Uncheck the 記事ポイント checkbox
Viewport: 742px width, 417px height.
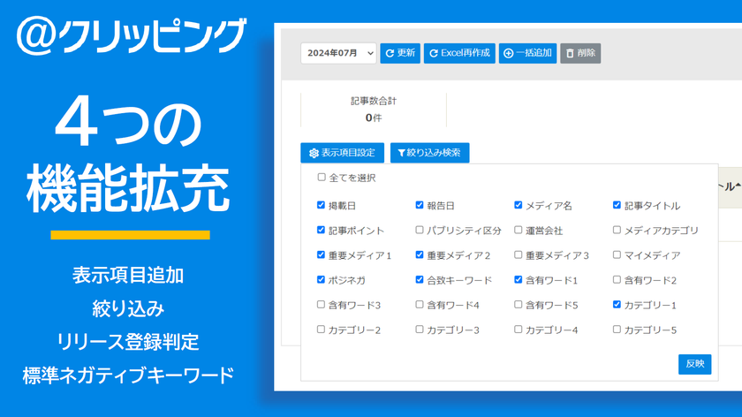click(321, 230)
